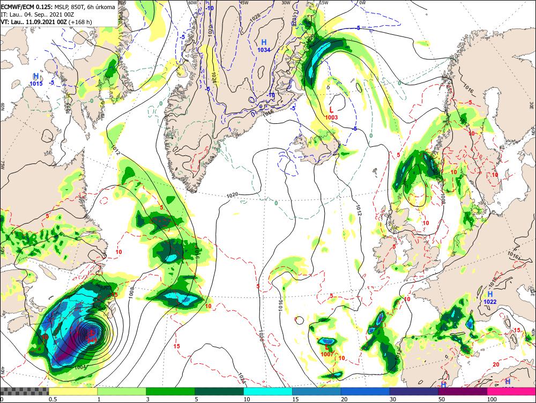Select the "0W" longitude label

pos(363,3)
